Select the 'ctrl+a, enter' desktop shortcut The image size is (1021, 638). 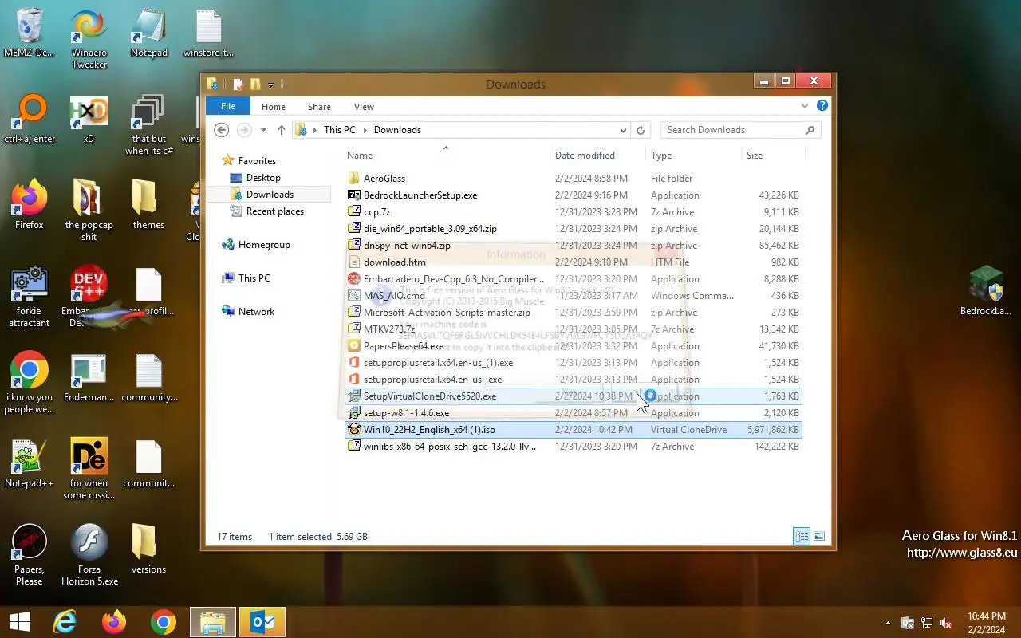coord(30,120)
